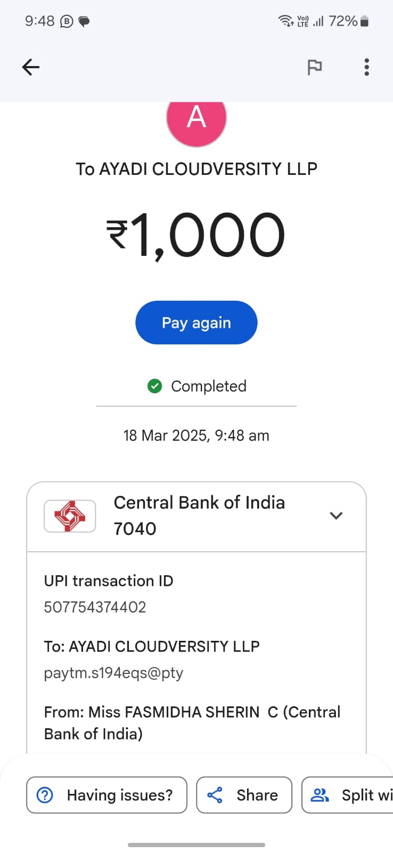Tap the UPI transaction ID number
Image resolution: width=393 pixels, height=853 pixels.
[95, 607]
